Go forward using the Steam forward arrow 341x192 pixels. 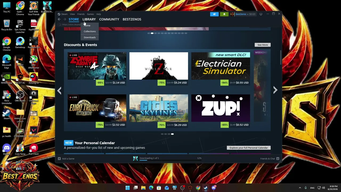(64, 19)
